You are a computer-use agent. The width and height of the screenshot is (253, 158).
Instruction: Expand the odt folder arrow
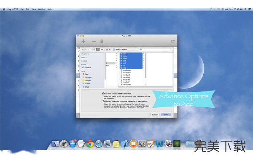click(x=143, y=61)
